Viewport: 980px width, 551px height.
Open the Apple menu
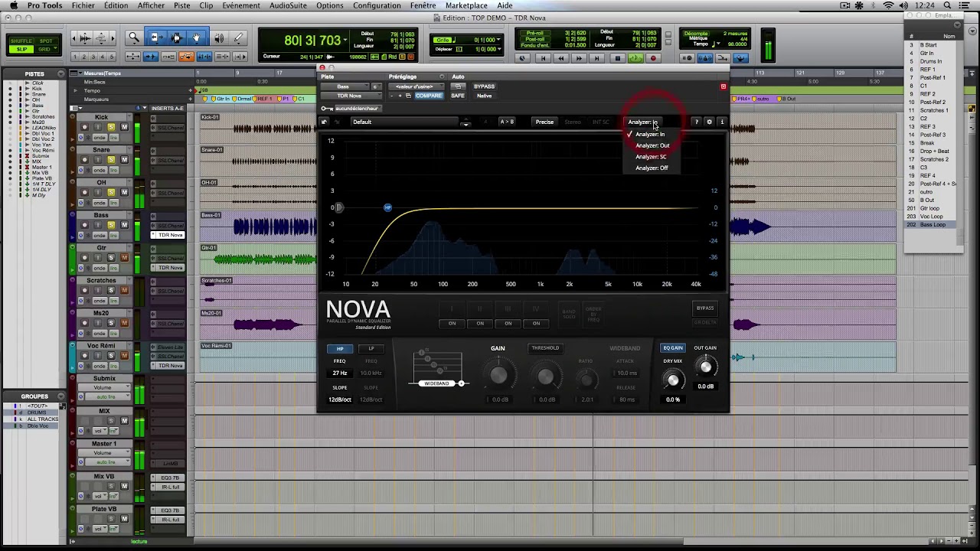pos(13,5)
